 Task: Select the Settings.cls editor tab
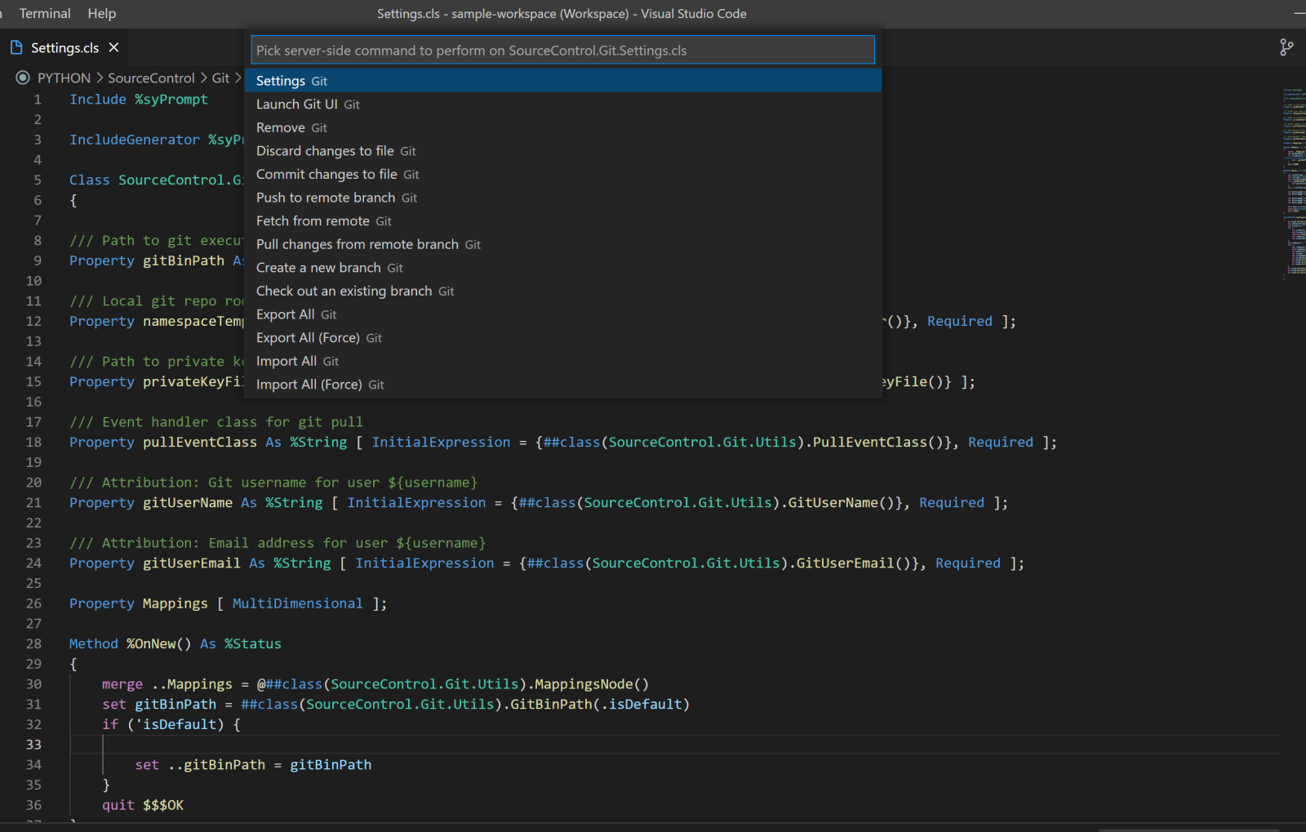pos(65,47)
